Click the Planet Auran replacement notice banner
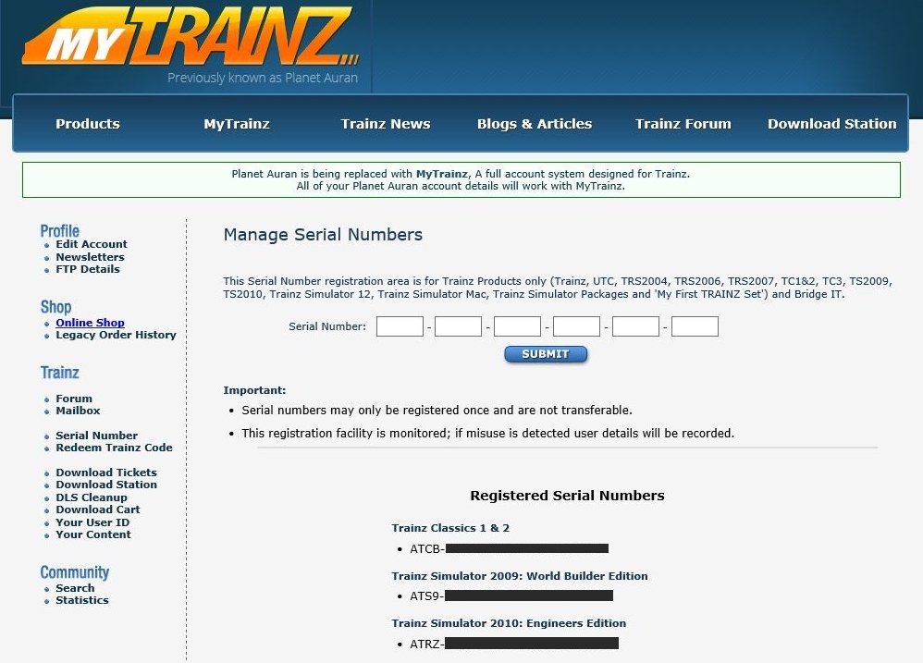 [461, 180]
